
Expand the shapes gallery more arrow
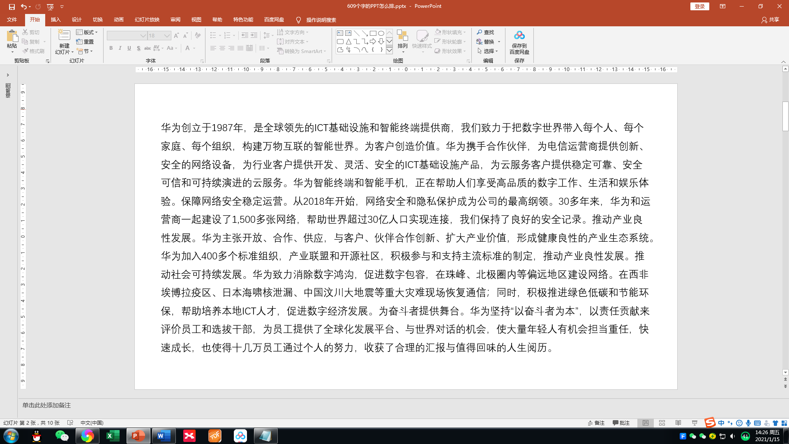coord(389,50)
